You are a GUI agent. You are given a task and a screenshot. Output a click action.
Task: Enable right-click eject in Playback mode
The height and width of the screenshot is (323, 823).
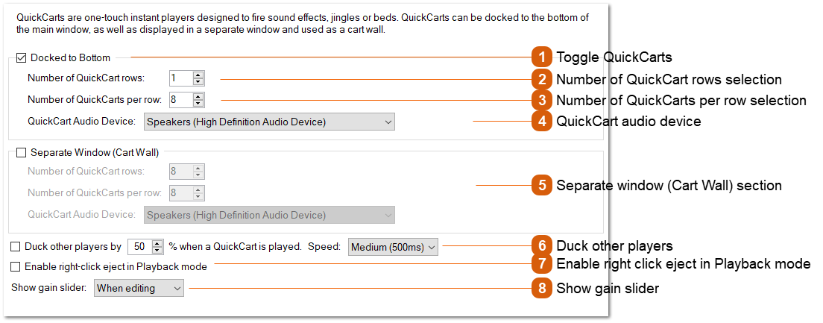(16, 266)
